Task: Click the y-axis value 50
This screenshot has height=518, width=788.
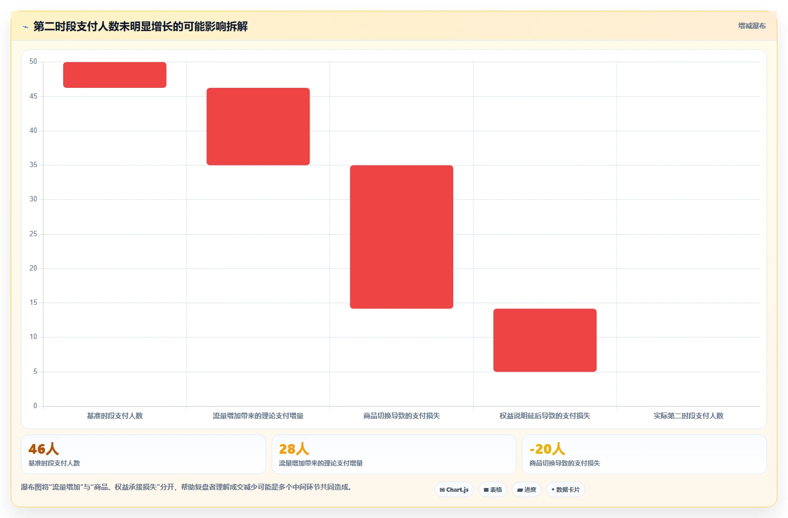Action: coord(33,62)
